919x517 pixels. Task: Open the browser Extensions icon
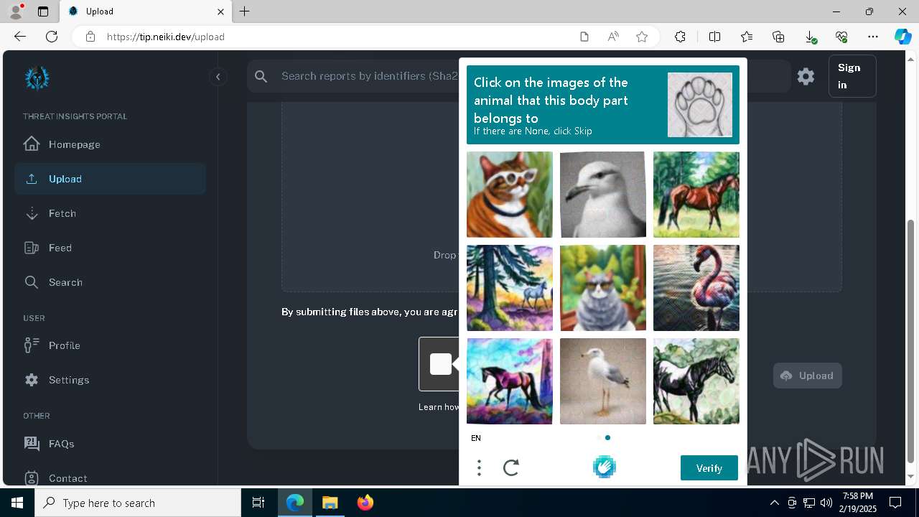click(x=680, y=37)
